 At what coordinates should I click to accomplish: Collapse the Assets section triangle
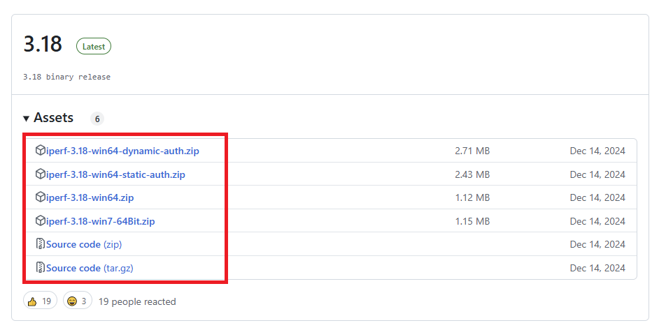(27, 118)
